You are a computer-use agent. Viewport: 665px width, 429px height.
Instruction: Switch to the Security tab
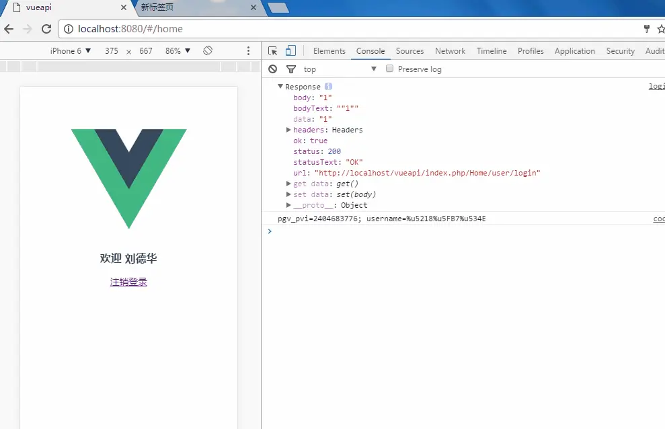pos(620,51)
